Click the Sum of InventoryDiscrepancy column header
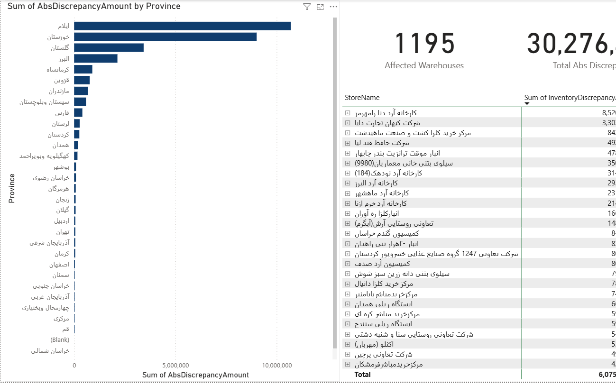The height and width of the screenshot is (385, 616). [x=570, y=98]
